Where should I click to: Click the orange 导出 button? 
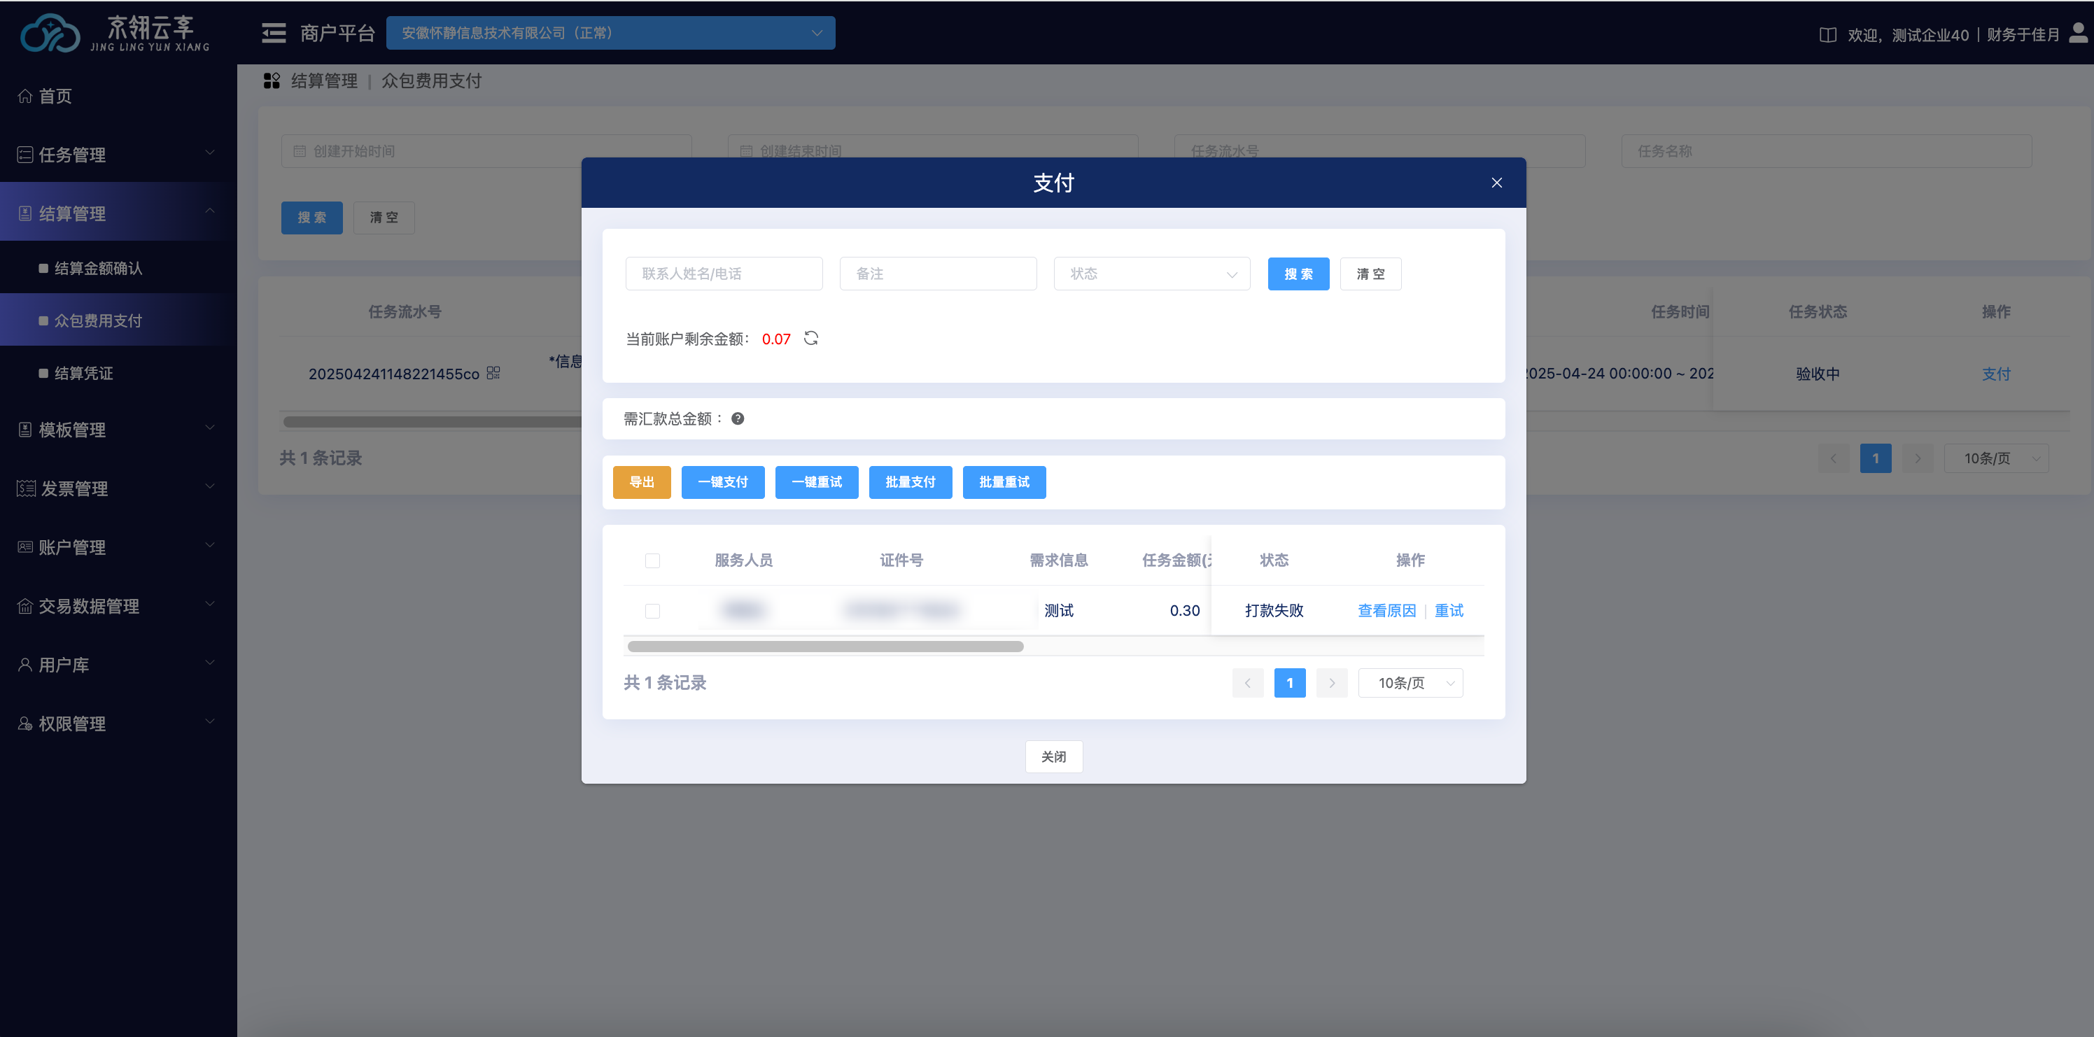[641, 482]
